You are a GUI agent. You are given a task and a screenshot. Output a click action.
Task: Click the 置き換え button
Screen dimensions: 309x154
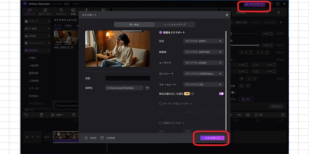click(x=246, y=99)
